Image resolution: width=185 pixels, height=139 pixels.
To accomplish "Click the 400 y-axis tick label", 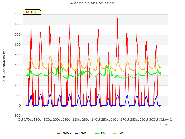I will [18, 65].
